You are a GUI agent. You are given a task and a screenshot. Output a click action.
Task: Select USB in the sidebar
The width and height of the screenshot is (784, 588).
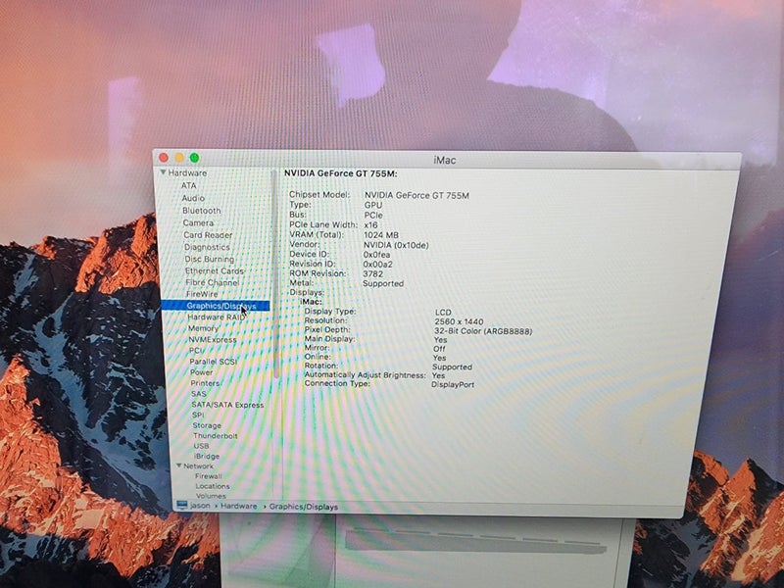(x=201, y=446)
